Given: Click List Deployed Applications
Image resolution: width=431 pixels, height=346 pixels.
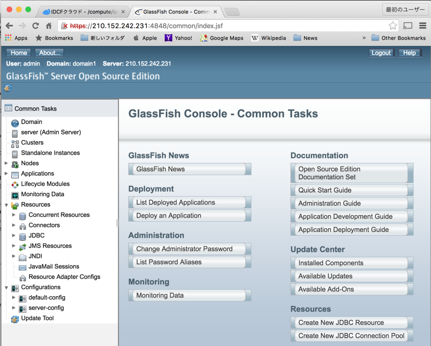Looking at the screenshot, I should (190, 202).
